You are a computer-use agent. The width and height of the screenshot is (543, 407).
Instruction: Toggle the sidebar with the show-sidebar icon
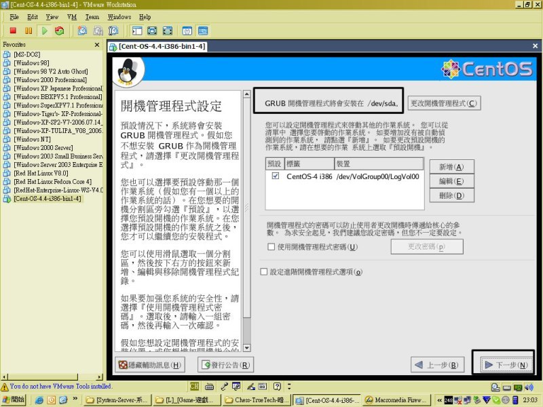[137, 31]
